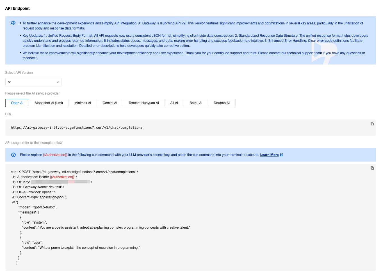Switch to Tencent Hunyuan AI provider
Screen dimensions: 381x276
(143, 103)
